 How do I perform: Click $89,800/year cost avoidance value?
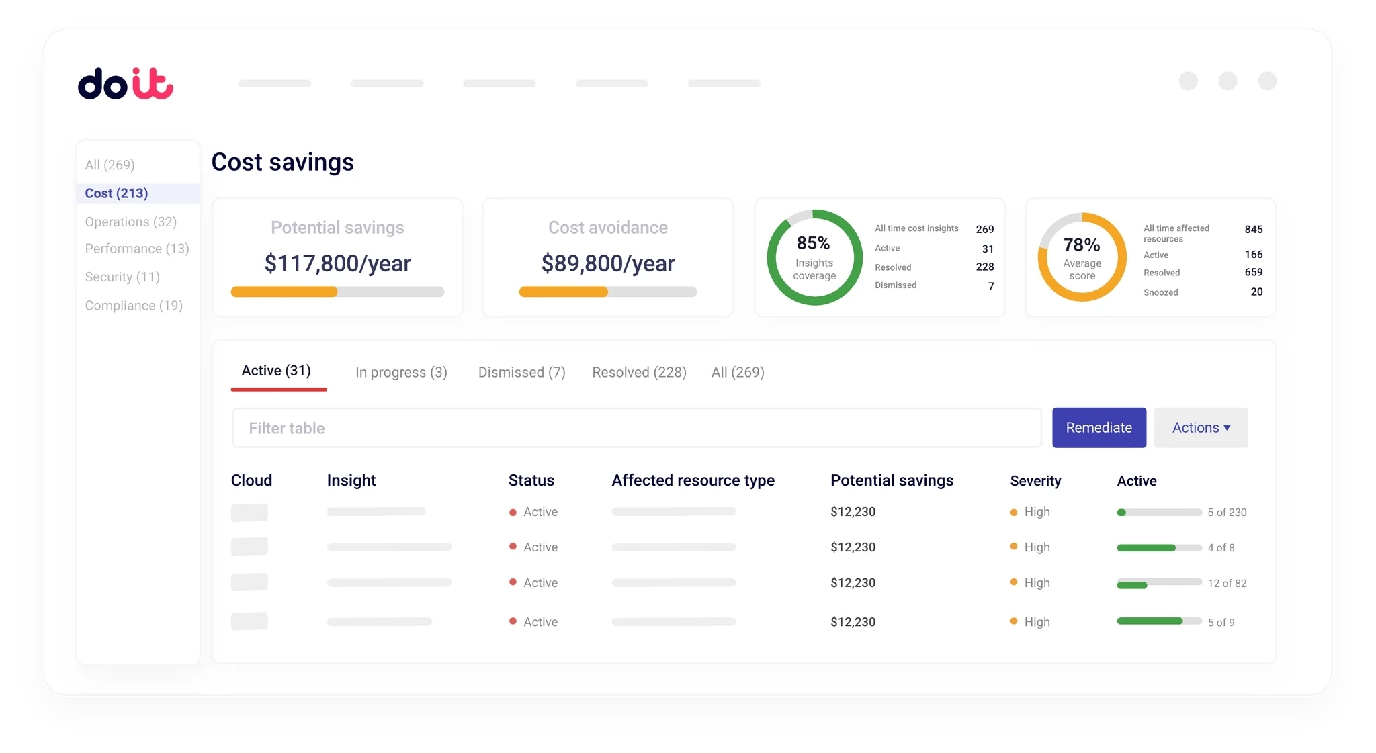pyautogui.click(x=608, y=263)
